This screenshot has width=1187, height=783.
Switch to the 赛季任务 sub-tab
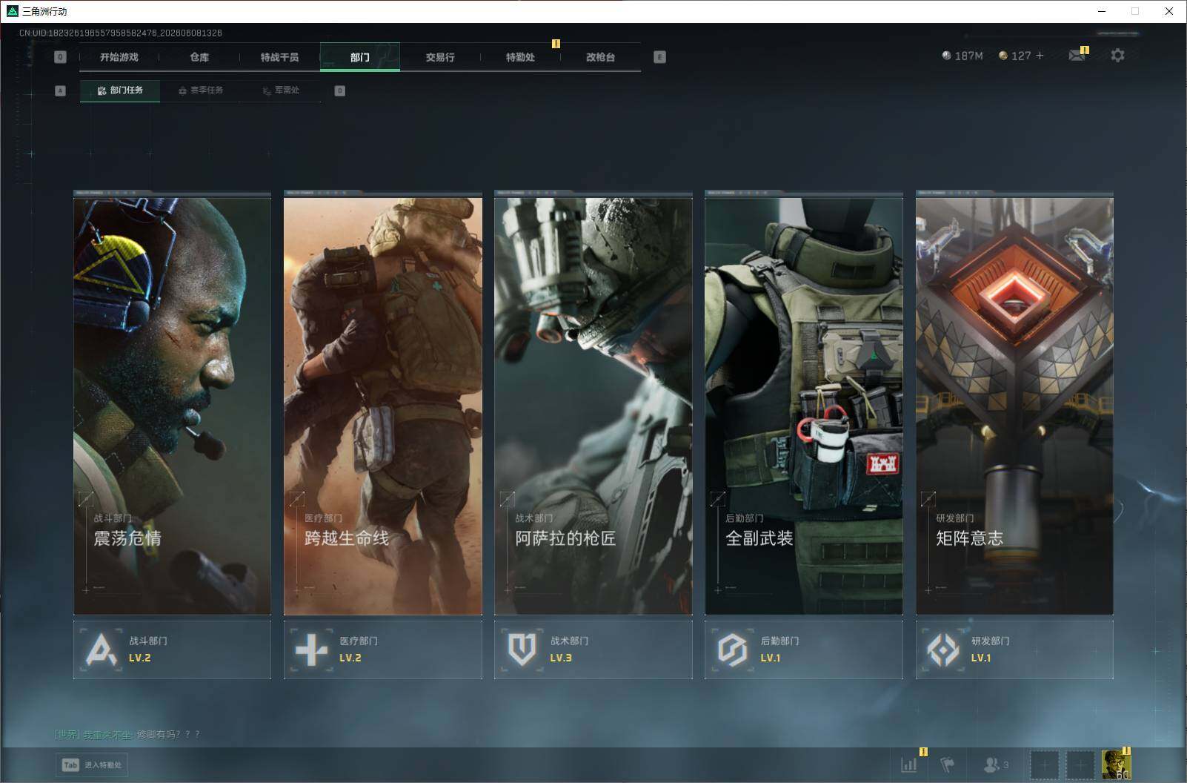pyautogui.click(x=200, y=90)
